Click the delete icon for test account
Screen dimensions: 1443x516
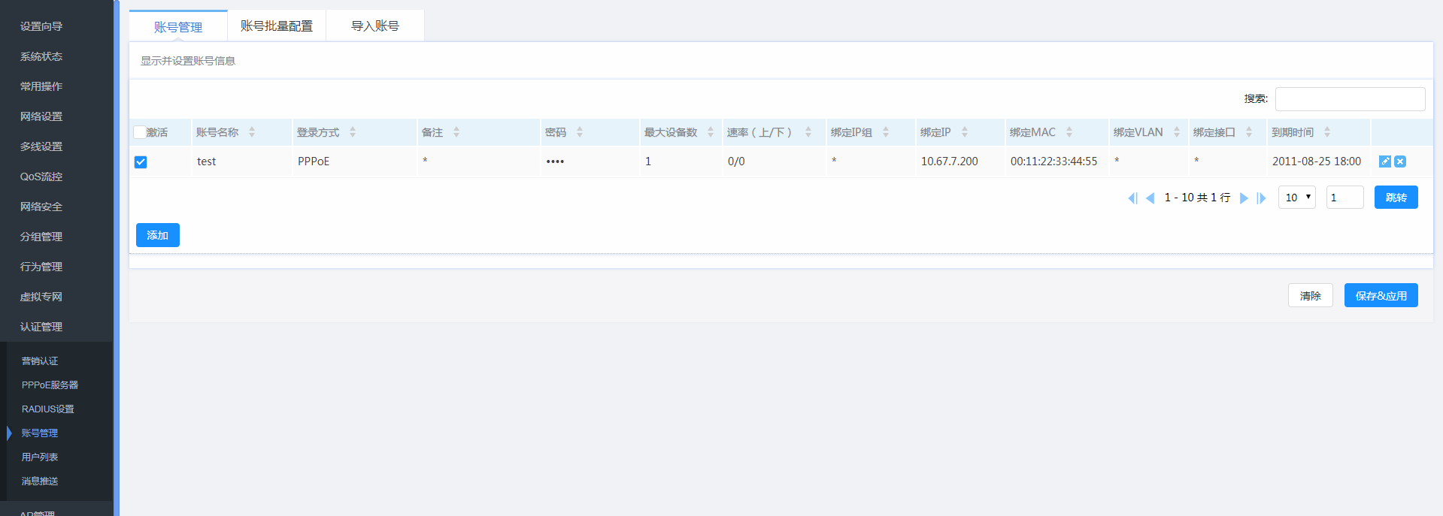1399,161
